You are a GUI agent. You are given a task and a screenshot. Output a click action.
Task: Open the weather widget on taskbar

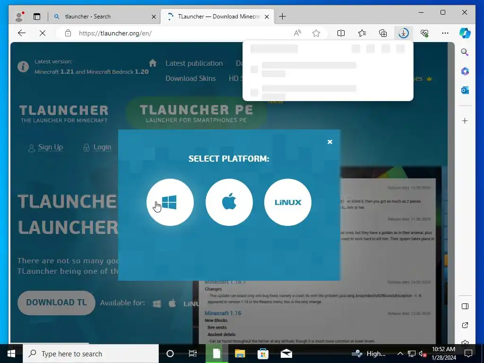(x=369, y=354)
